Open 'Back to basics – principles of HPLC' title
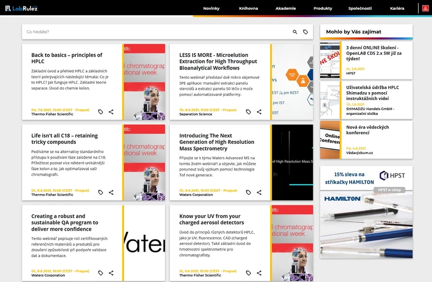432x282 pixels. pyautogui.click(x=67, y=58)
